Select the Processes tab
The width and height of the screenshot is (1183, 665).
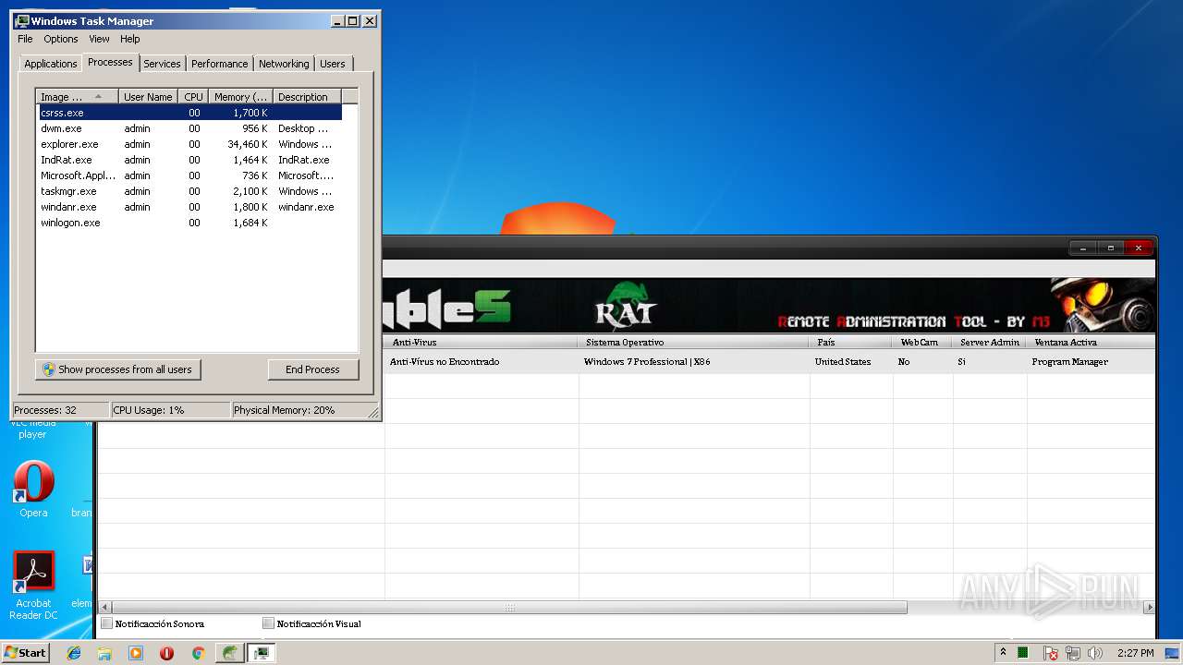click(x=110, y=62)
